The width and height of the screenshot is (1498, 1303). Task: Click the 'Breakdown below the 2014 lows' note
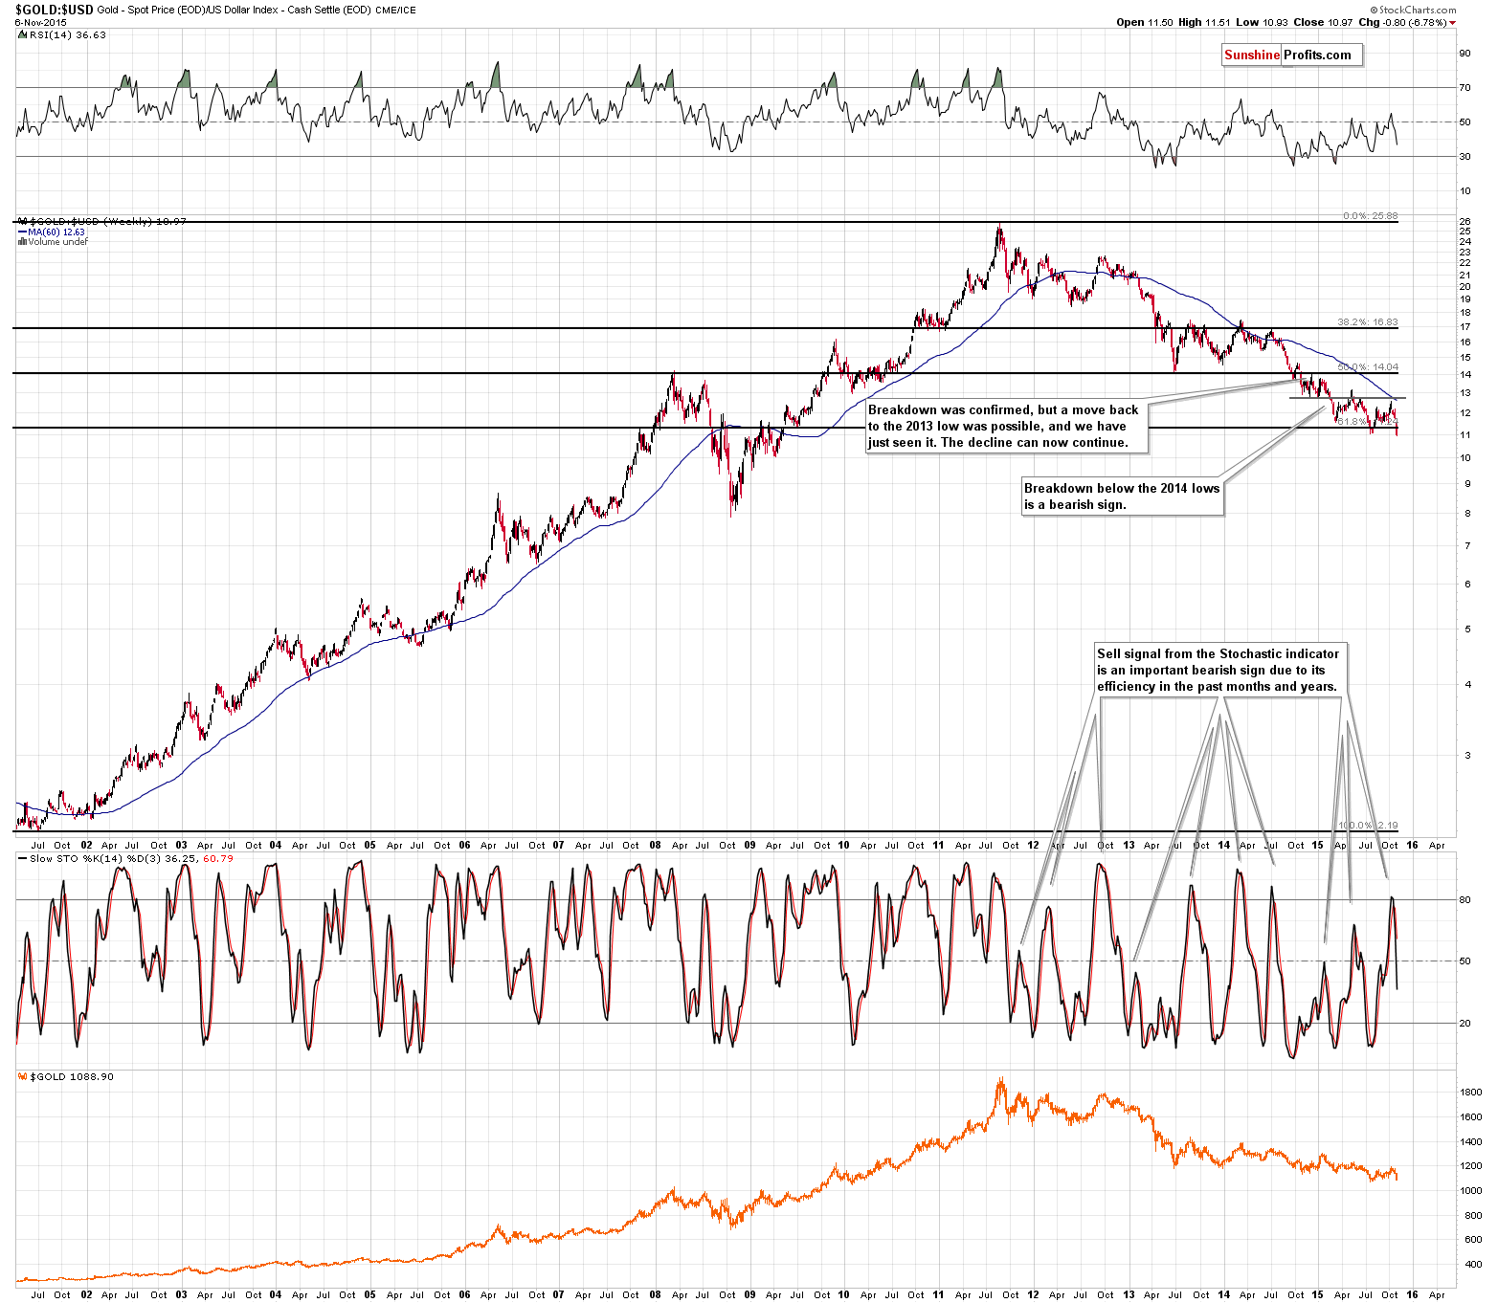click(x=1123, y=497)
